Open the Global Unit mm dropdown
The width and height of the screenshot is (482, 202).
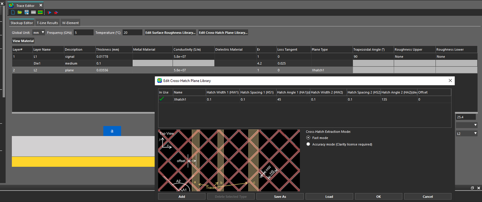tap(39, 33)
